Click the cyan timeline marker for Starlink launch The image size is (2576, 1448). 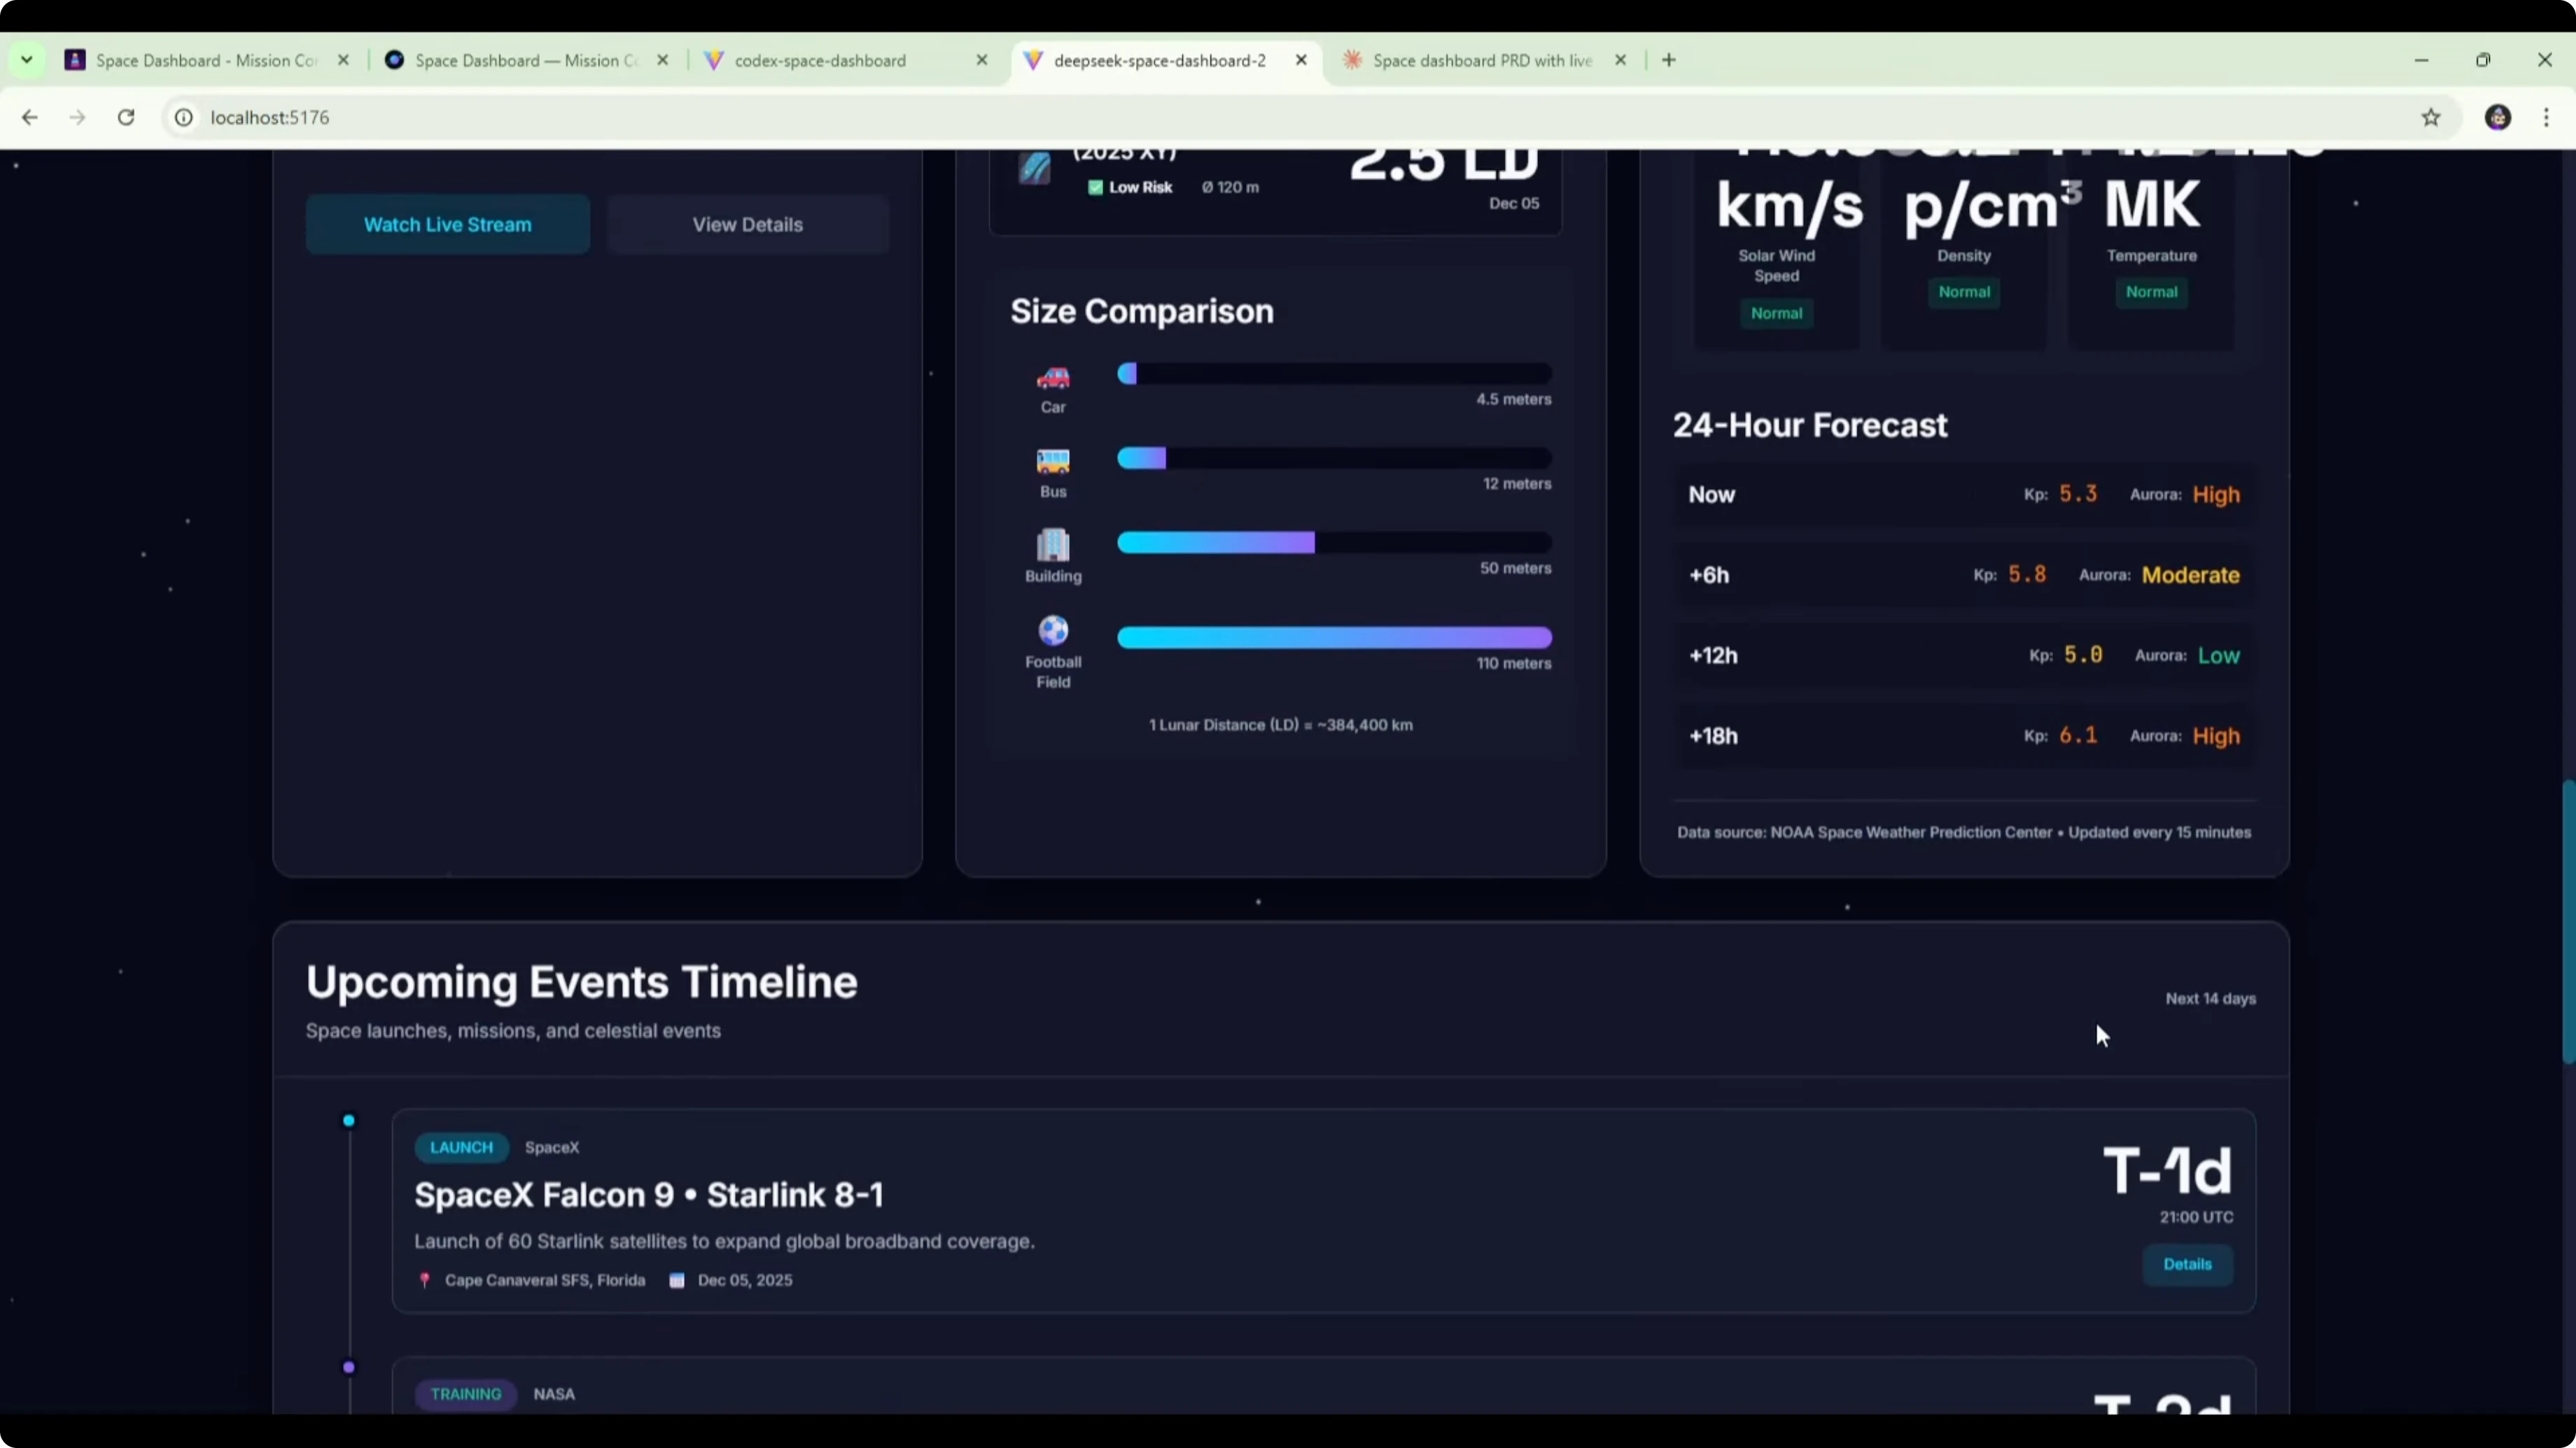[349, 1120]
